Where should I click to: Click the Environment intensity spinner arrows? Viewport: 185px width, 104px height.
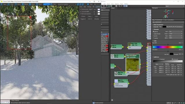pyautogui.click(x=97, y=9)
